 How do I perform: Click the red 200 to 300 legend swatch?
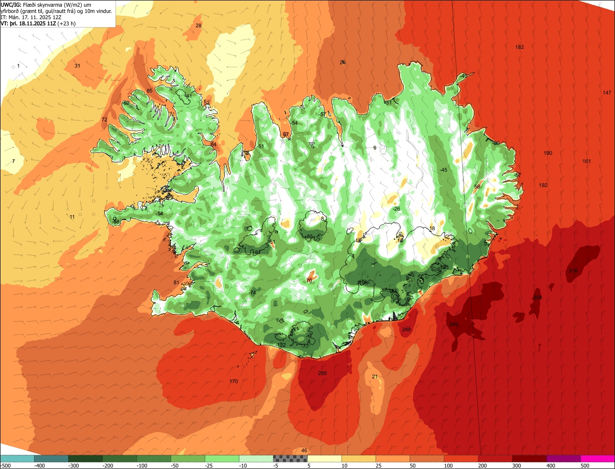pyautogui.click(x=495, y=458)
